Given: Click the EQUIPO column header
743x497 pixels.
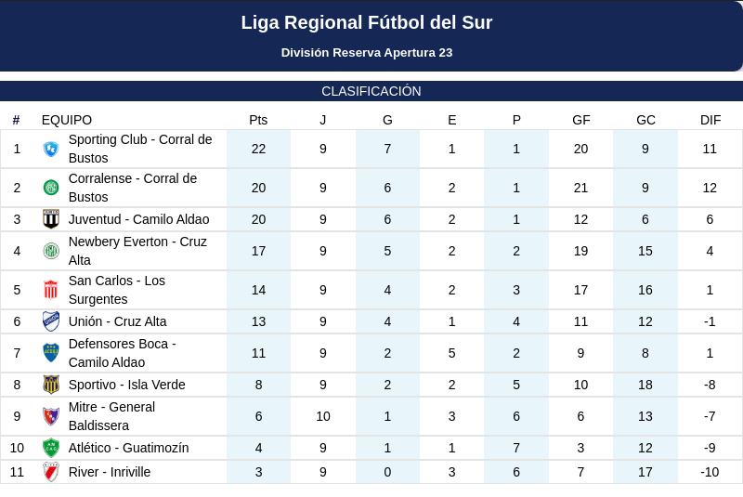Looking at the screenshot, I should click(x=67, y=120).
